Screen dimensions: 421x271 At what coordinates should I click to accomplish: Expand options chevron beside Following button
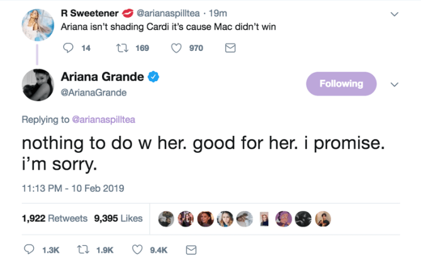click(395, 84)
